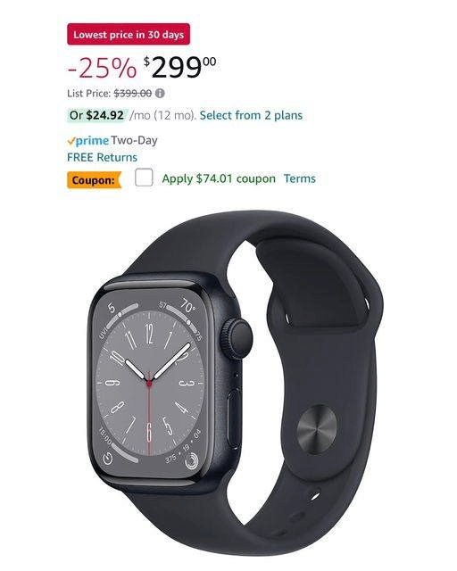This screenshot has height=571, width=457.
Task: Click the watch's side button
Action: tap(235, 418)
